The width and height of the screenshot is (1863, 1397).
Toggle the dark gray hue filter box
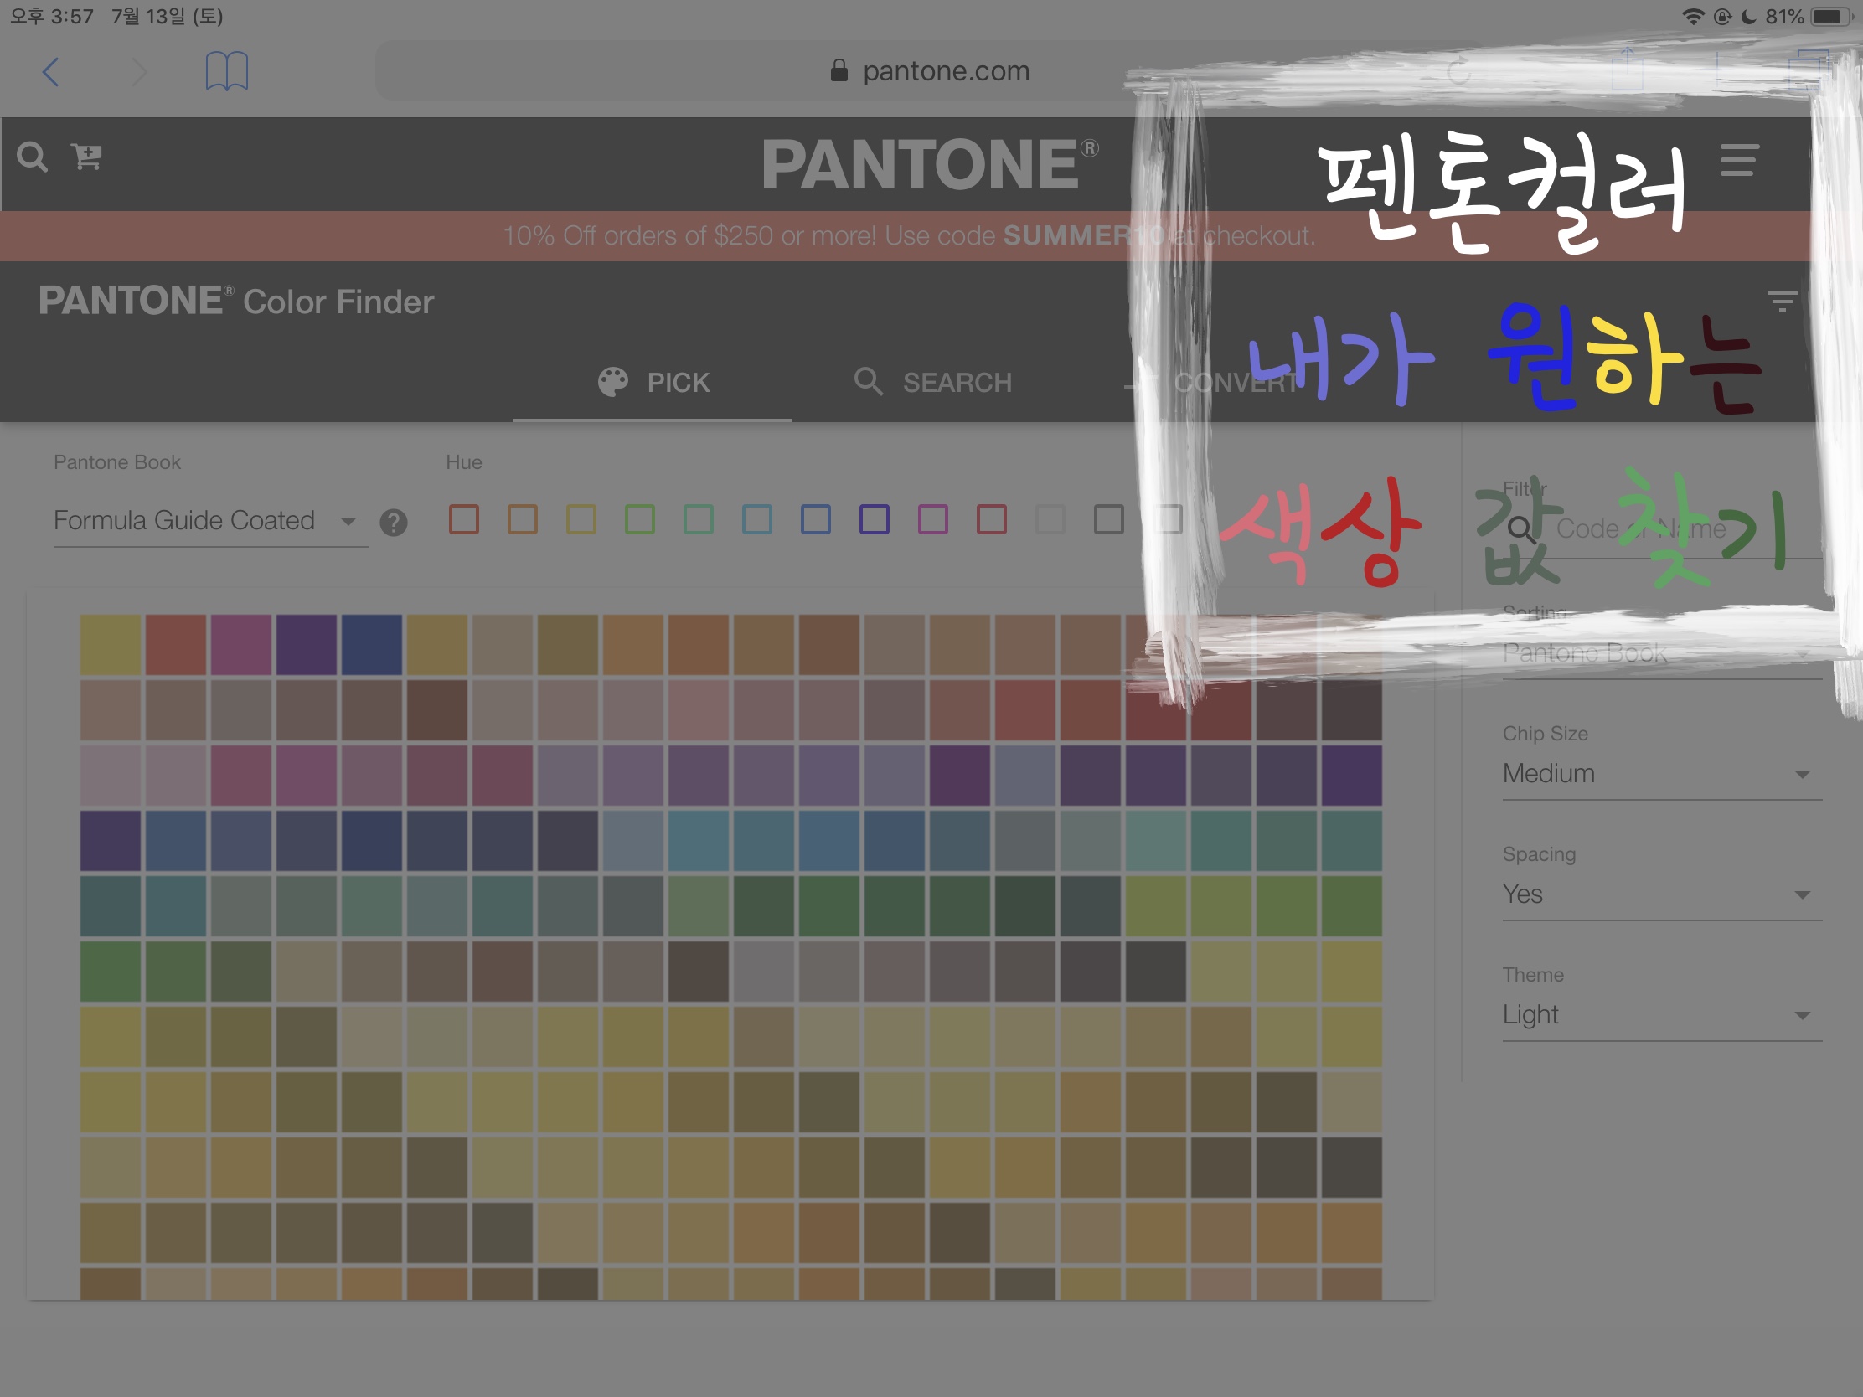coord(1108,519)
